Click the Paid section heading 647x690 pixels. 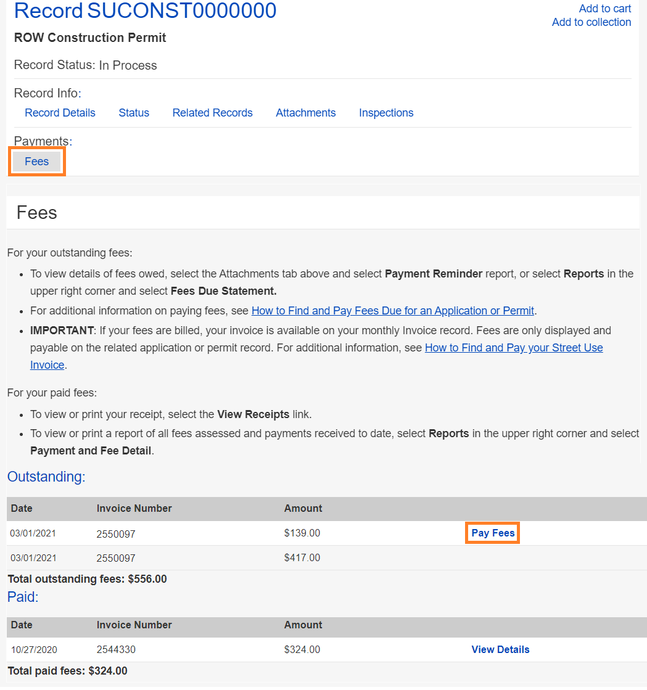(x=23, y=597)
